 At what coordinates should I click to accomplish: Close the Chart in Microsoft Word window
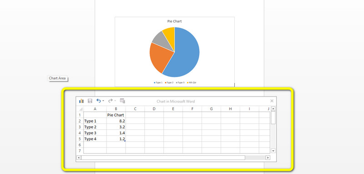click(272, 101)
